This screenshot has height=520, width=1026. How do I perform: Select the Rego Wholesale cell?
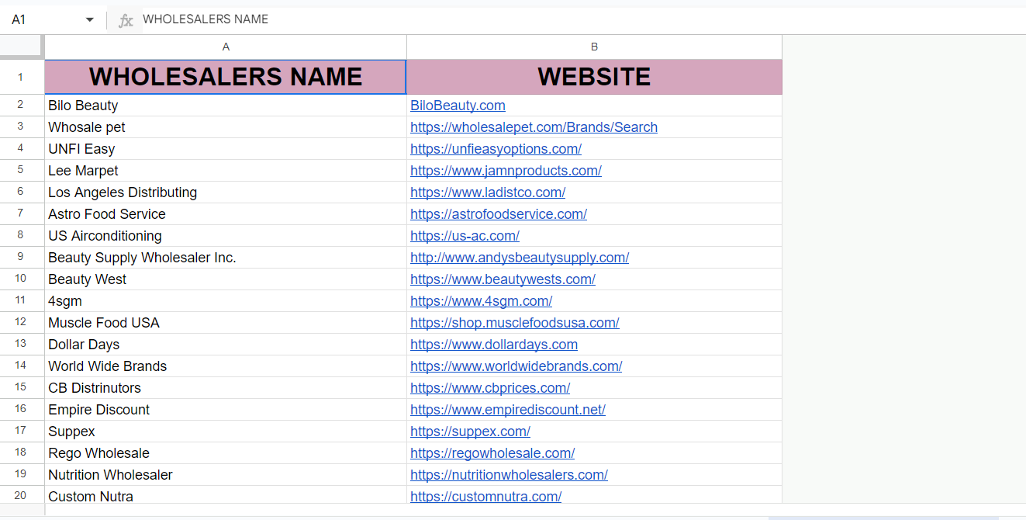[226, 453]
